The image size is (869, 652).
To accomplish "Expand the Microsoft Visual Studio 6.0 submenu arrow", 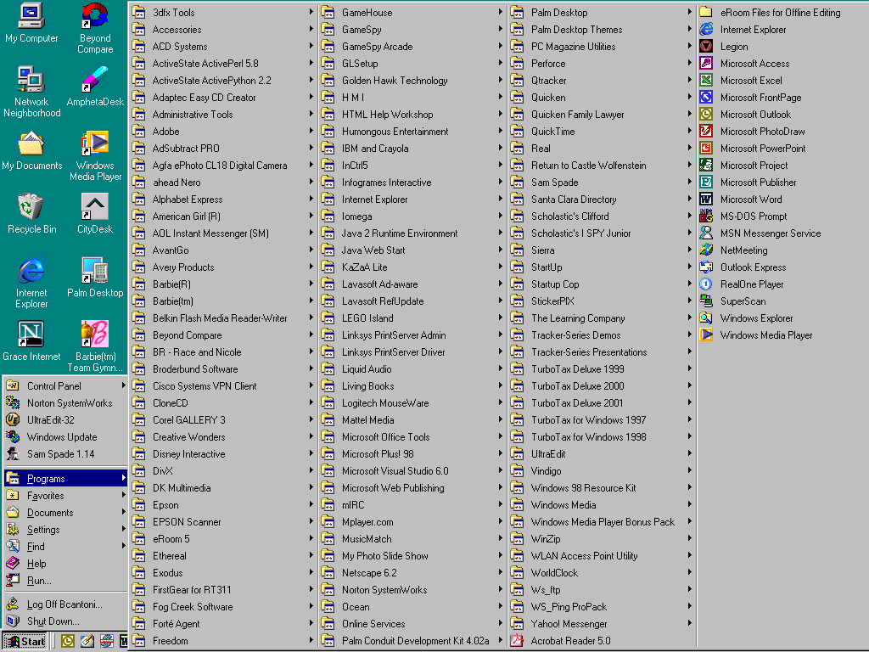I will pyautogui.click(x=501, y=470).
